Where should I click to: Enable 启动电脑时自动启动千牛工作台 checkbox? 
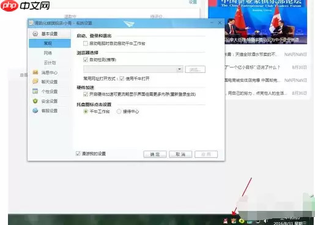click(86, 43)
